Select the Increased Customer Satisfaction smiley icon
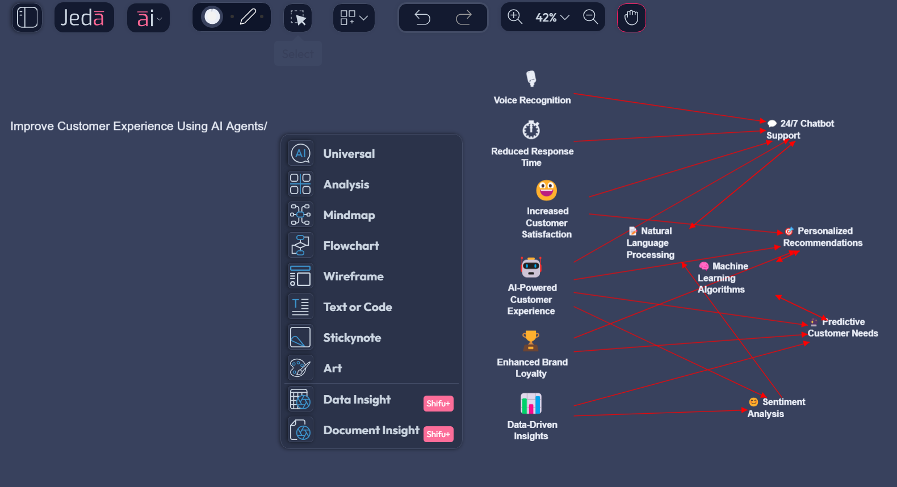 point(547,190)
